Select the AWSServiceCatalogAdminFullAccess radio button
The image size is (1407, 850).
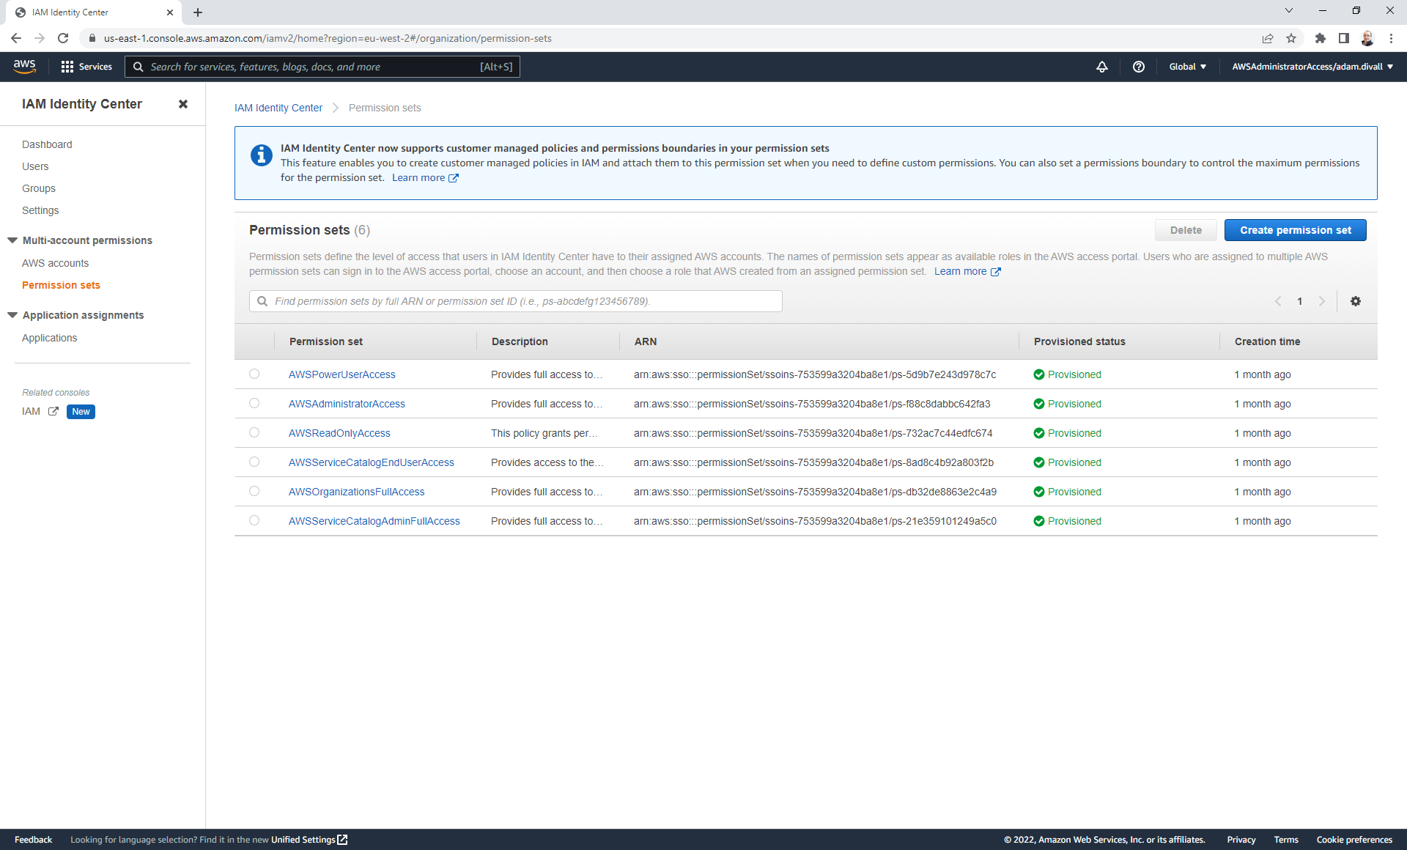254,520
